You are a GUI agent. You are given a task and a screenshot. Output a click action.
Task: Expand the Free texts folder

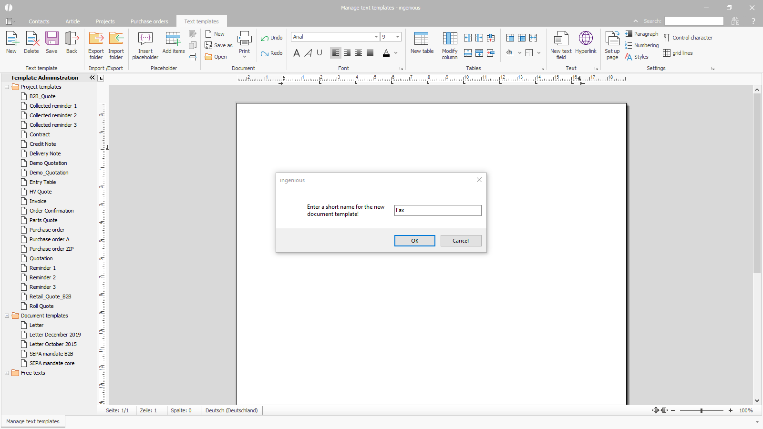[x=7, y=373]
